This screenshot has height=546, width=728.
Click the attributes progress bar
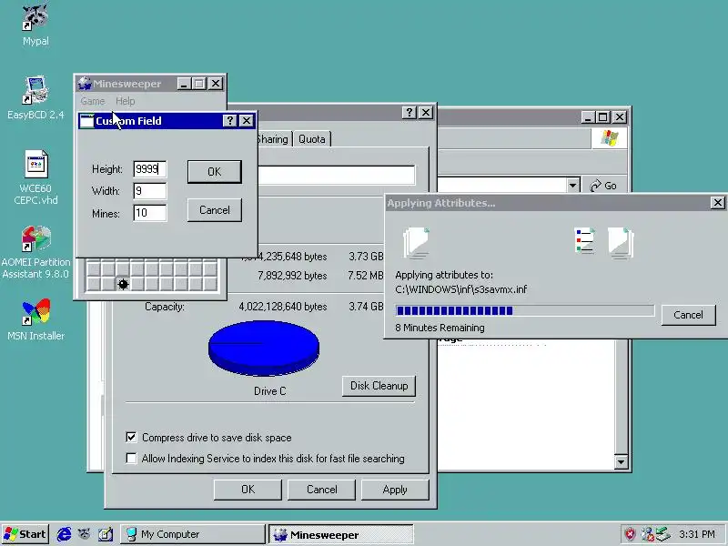click(x=525, y=310)
